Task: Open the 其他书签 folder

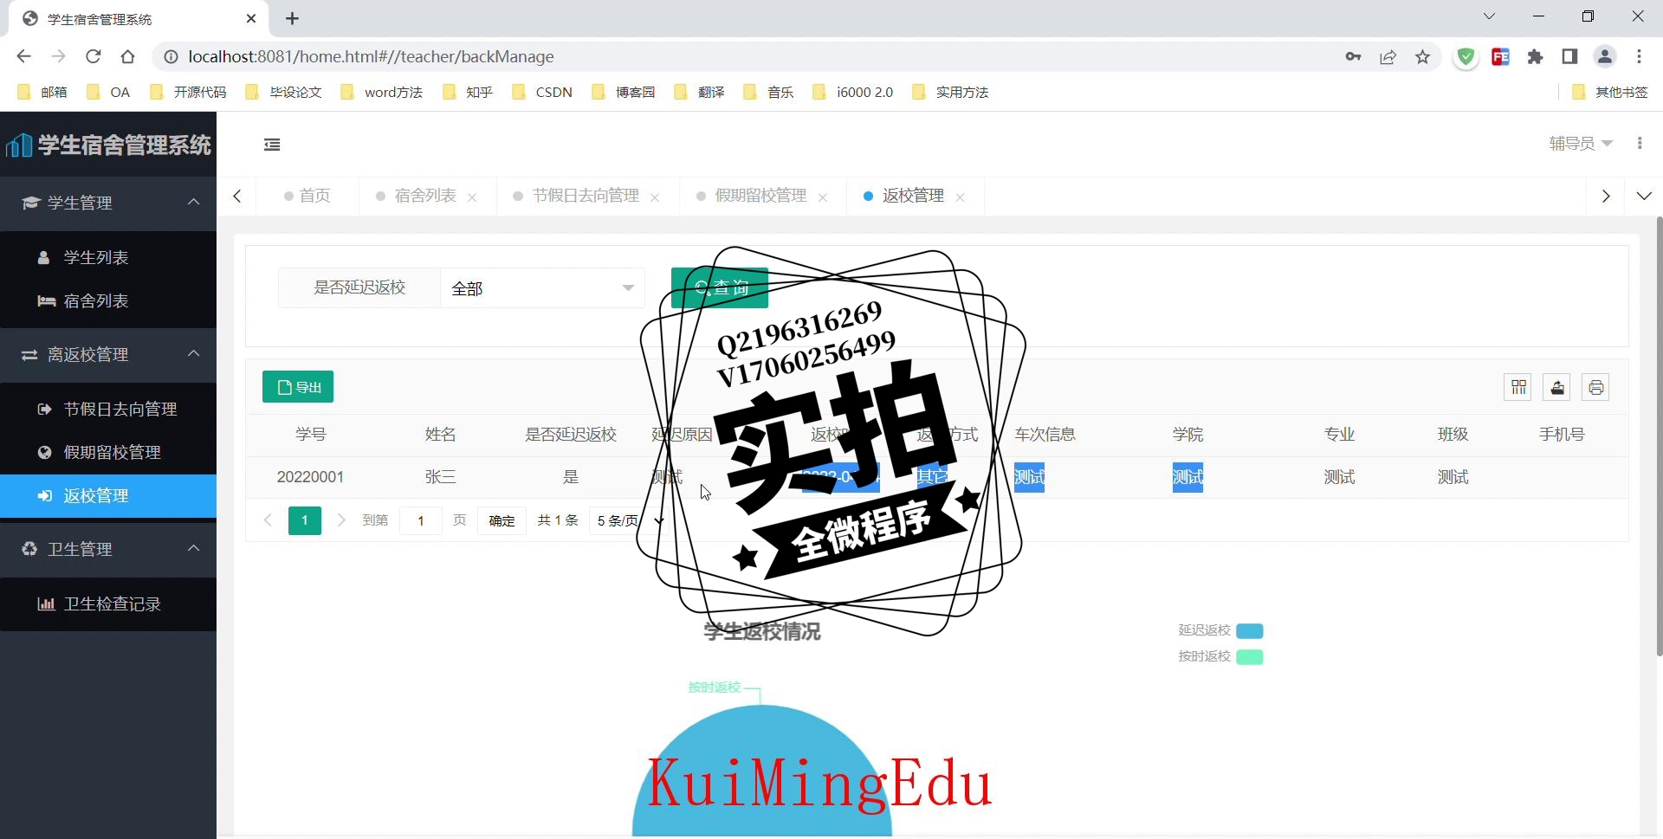Action: point(1610,92)
